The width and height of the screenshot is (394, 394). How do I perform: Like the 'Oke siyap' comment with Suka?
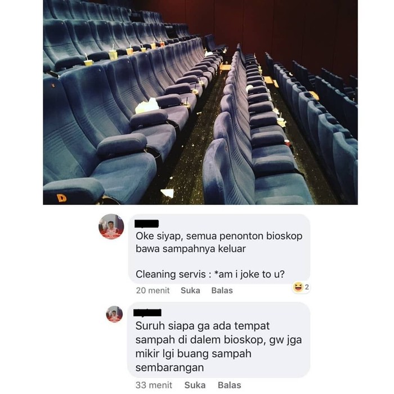tap(190, 290)
